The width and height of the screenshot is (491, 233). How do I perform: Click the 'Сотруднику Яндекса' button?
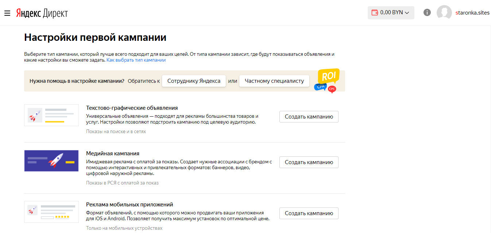coord(194,81)
